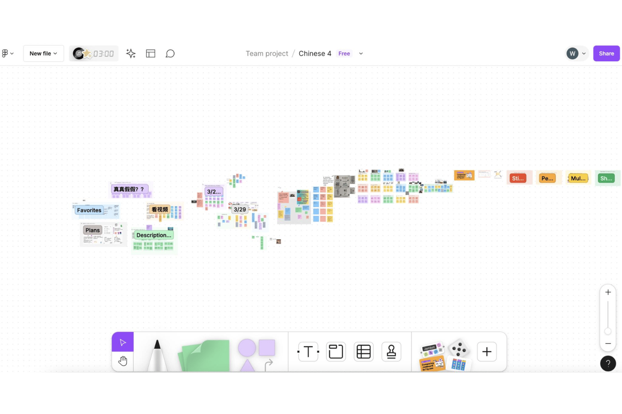
Task: Open the New file dropdown
Action: pos(43,53)
